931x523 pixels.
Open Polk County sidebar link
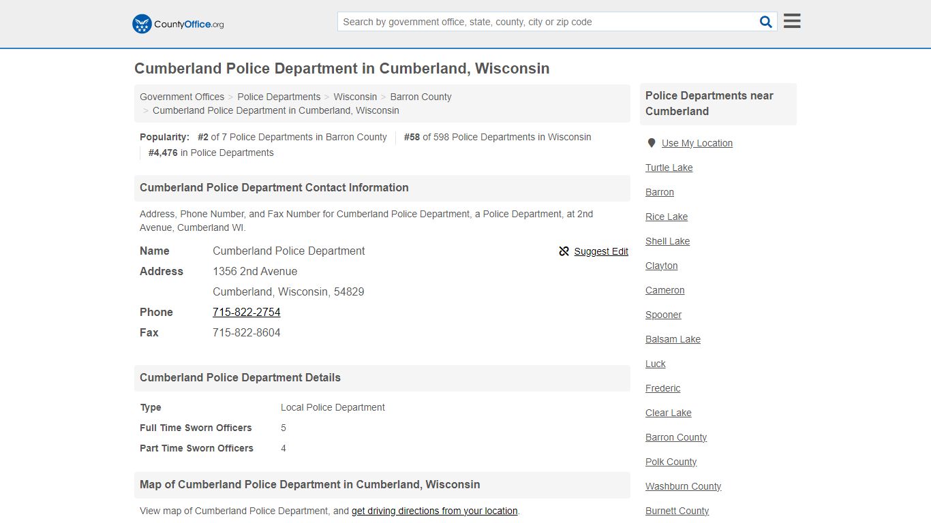671,462
